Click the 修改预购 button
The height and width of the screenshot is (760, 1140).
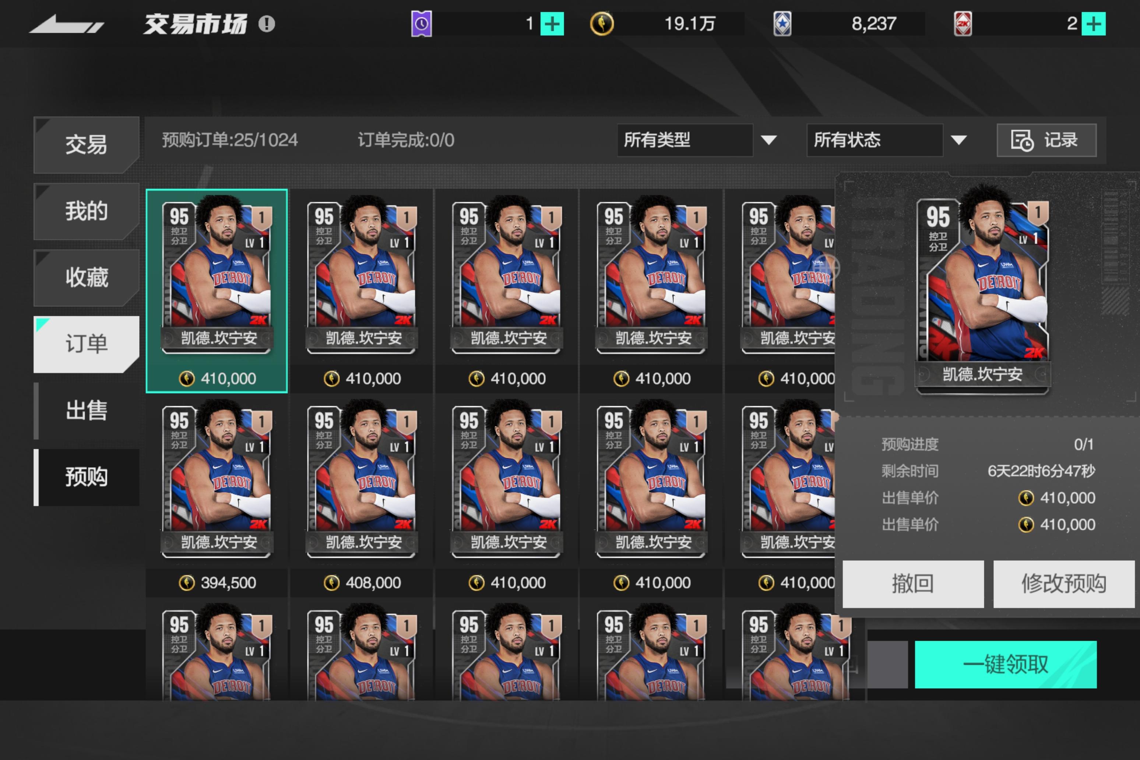(x=1064, y=584)
